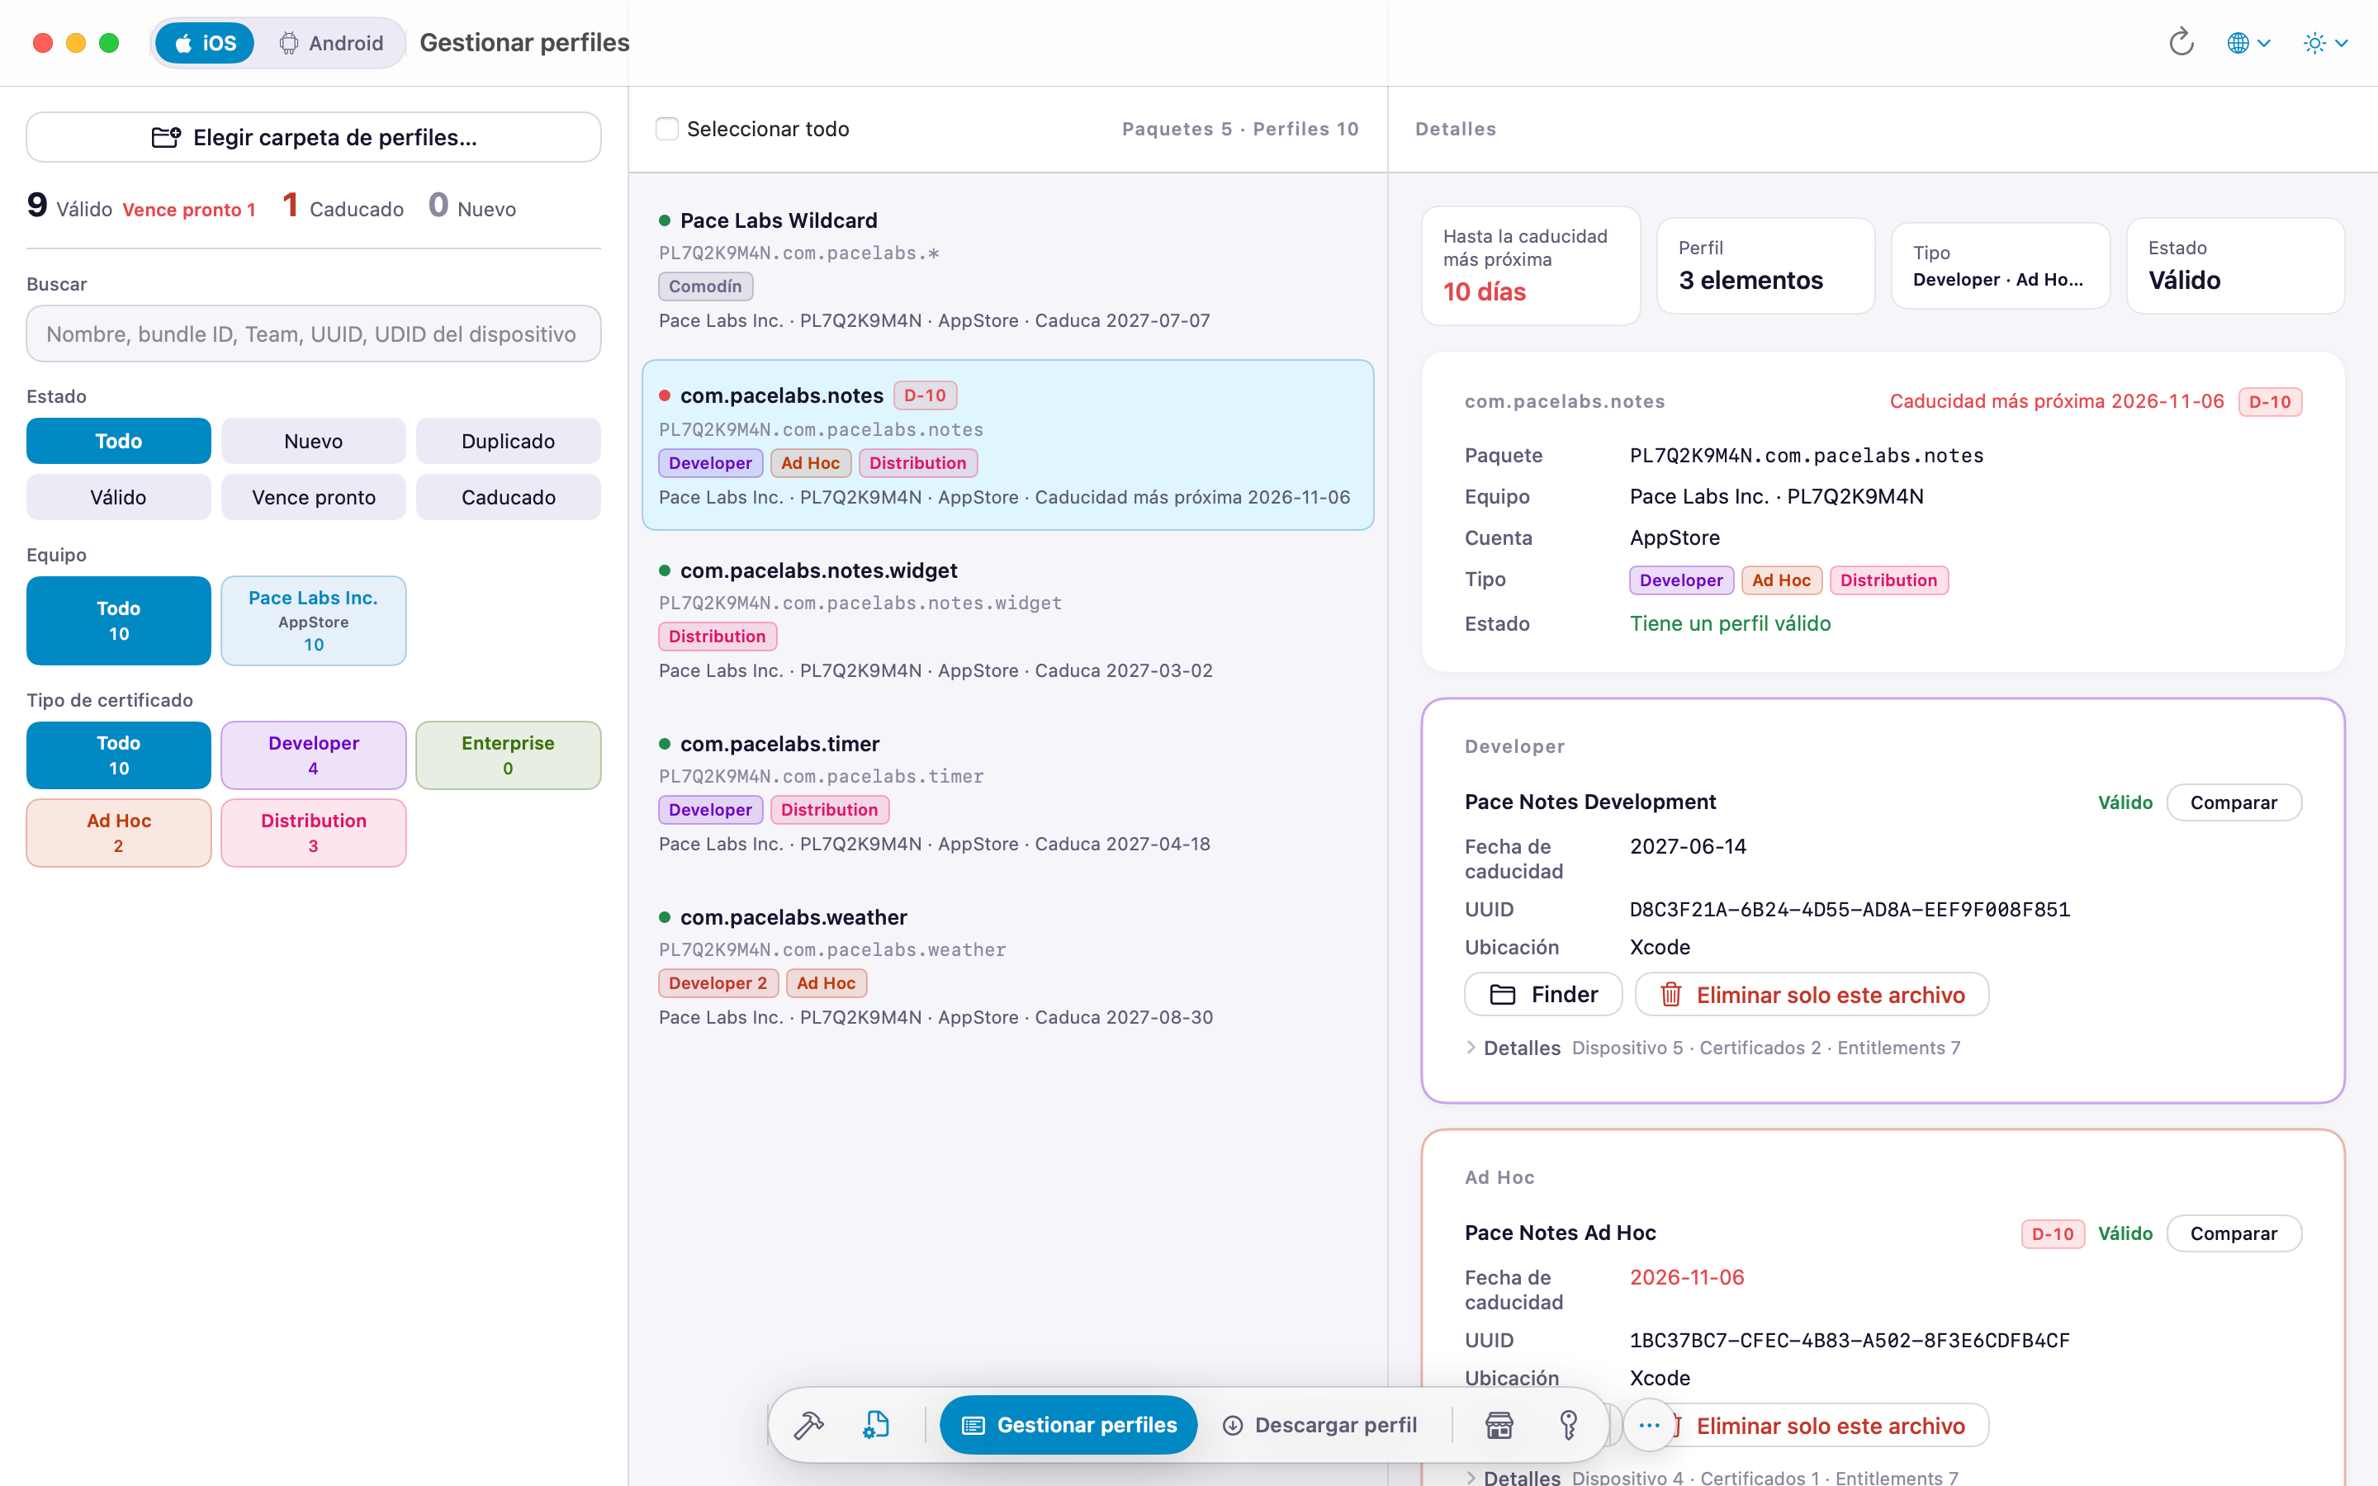2378x1486 pixels.
Task: Click the Gestionar perfiles tab
Action: coord(1068,1425)
